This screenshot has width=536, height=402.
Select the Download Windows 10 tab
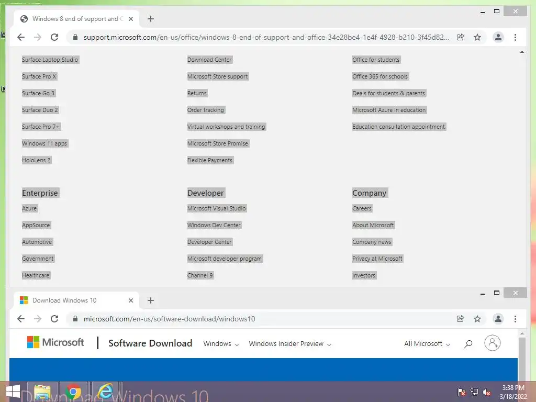tap(76, 300)
